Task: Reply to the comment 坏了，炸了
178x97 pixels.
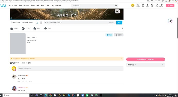Action: point(30,81)
